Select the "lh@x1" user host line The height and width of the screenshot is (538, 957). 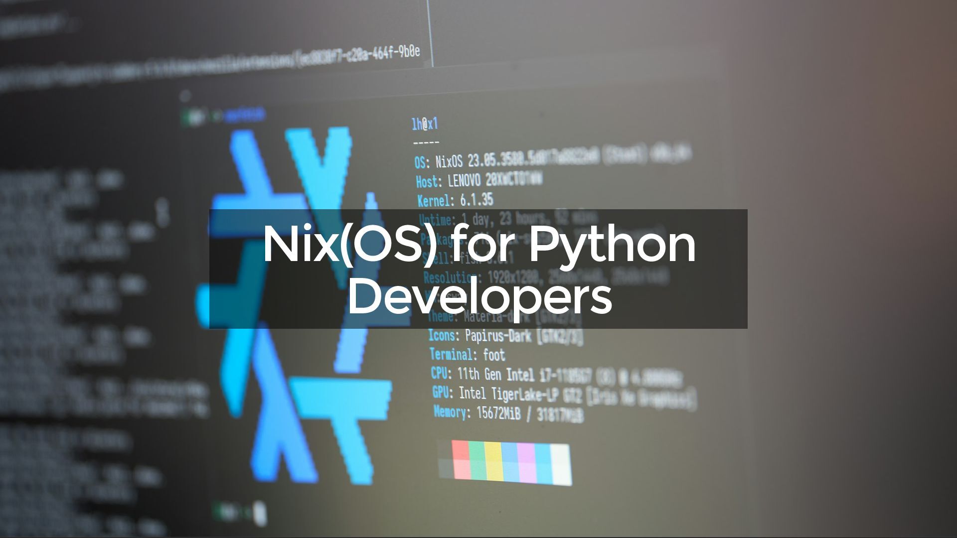click(x=425, y=124)
